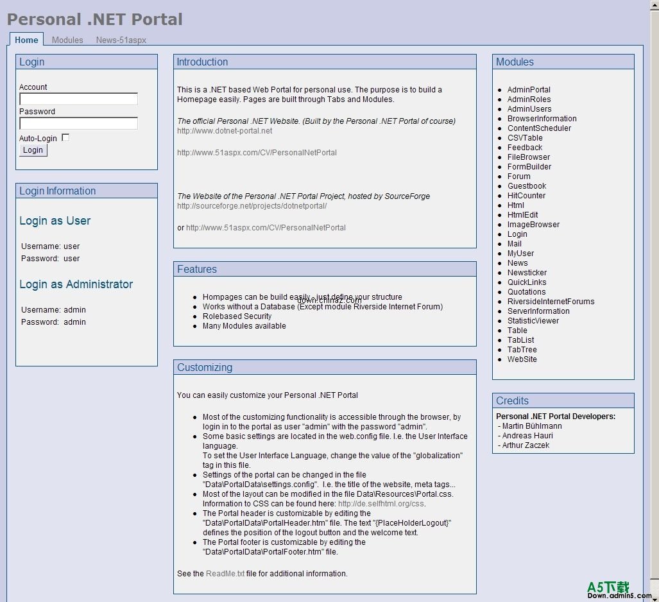Select StatisticViewer in the Modules list
659x602 pixels.
pos(533,322)
